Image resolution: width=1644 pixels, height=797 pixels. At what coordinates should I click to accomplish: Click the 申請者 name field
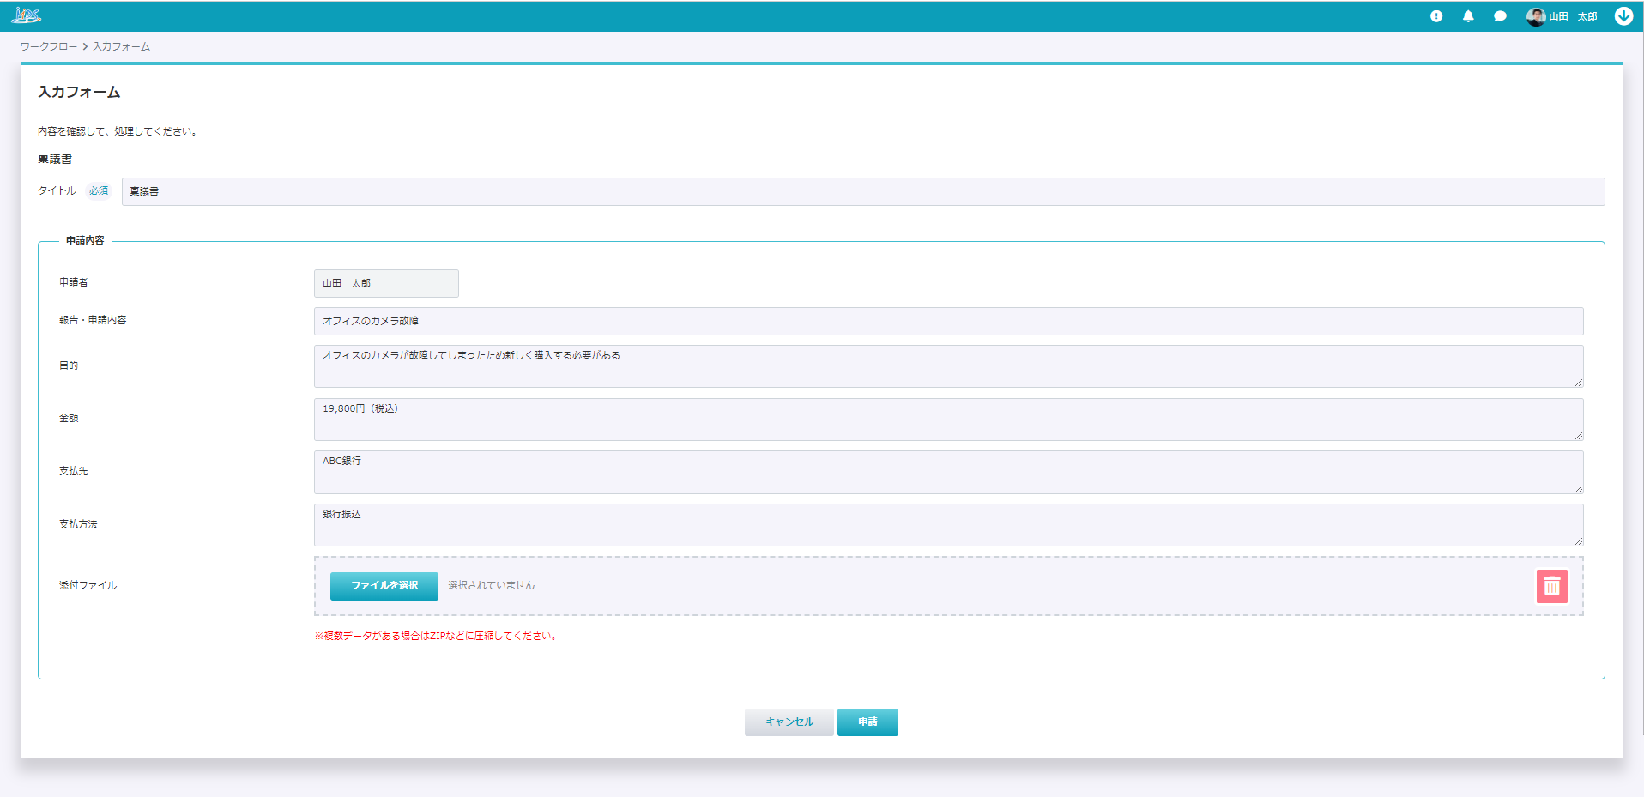pos(386,283)
